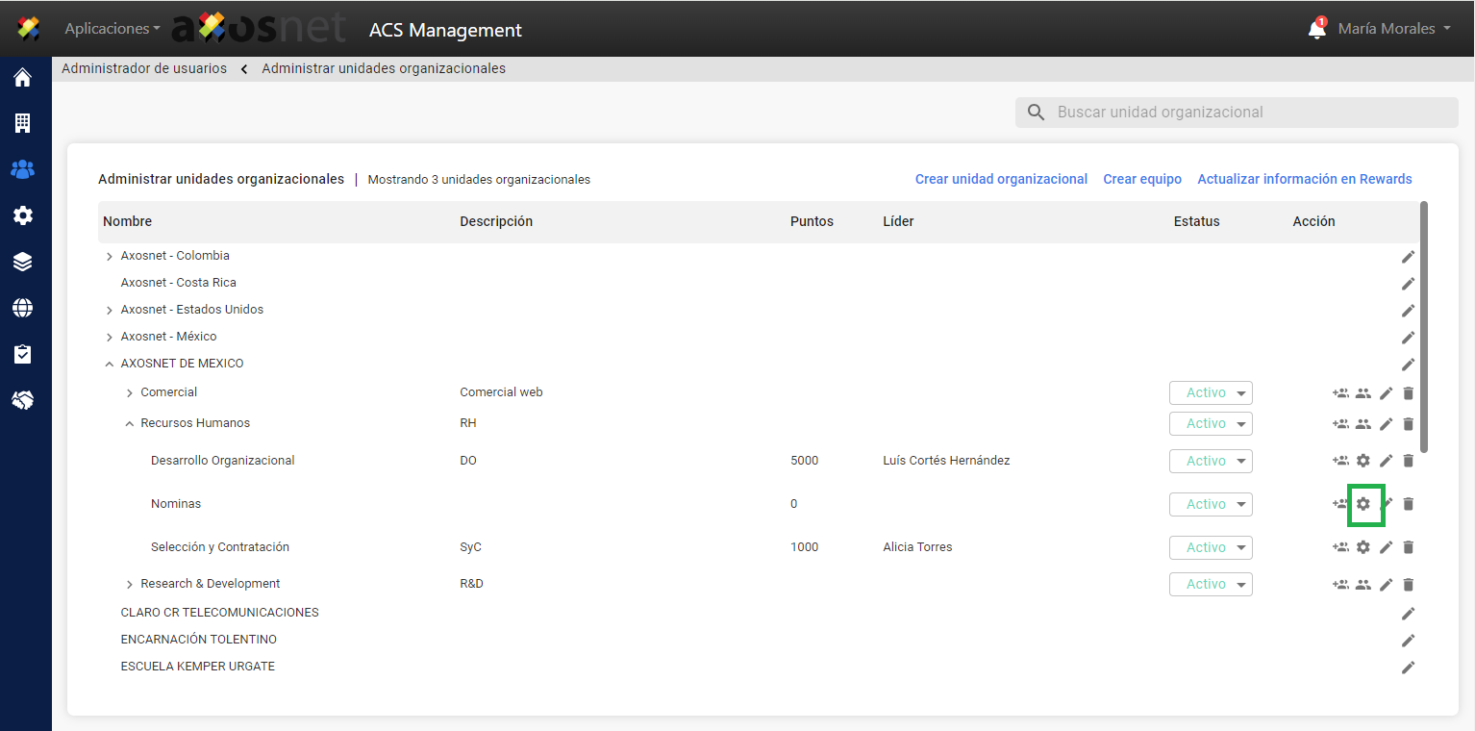Image resolution: width=1475 pixels, height=731 pixels.
Task: Open the building icon in sidebar
Action: point(22,123)
